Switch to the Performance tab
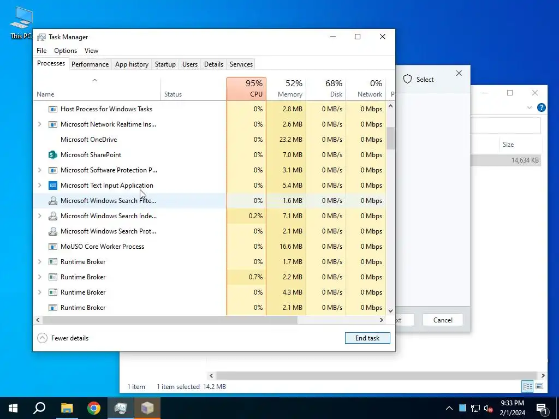This screenshot has height=419, width=559. tap(90, 64)
